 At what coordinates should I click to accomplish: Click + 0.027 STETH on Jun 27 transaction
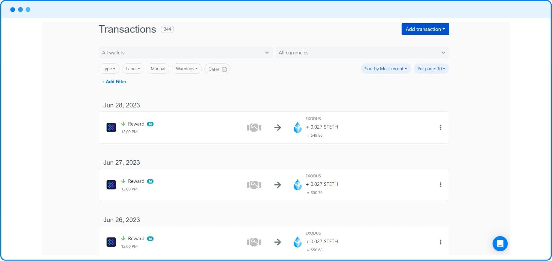tap(322, 184)
